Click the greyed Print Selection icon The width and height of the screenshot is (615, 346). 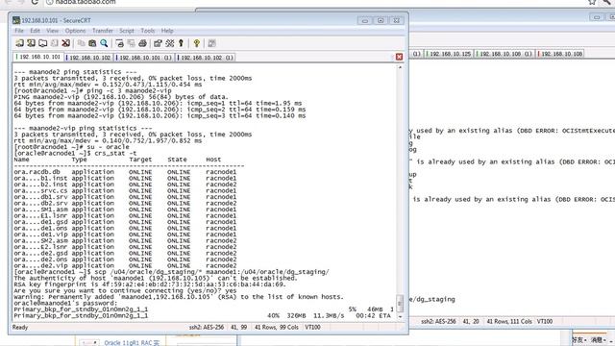click(131, 43)
